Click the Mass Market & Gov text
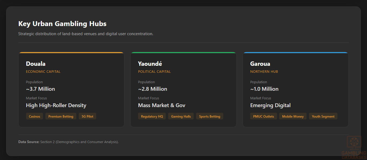 pos(161,105)
